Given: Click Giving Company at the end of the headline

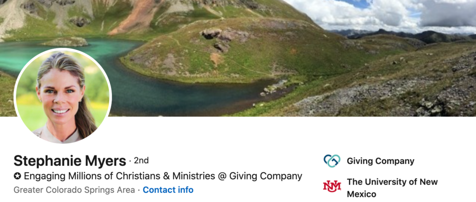Looking at the screenshot, I should 265,176.
